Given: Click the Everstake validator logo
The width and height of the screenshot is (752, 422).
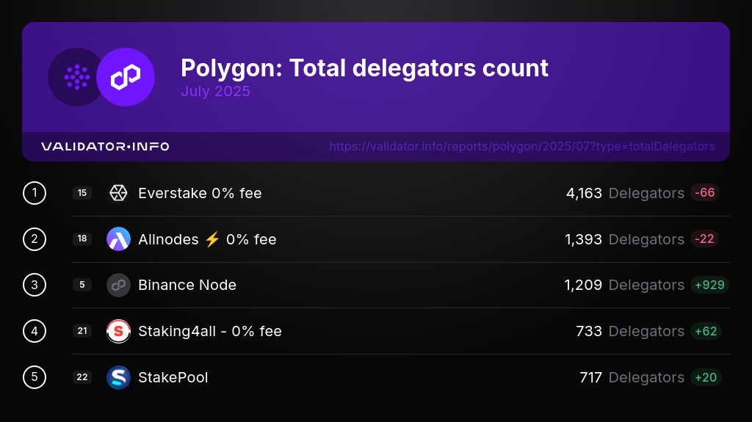Looking at the screenshot, I should pos(118,193).
